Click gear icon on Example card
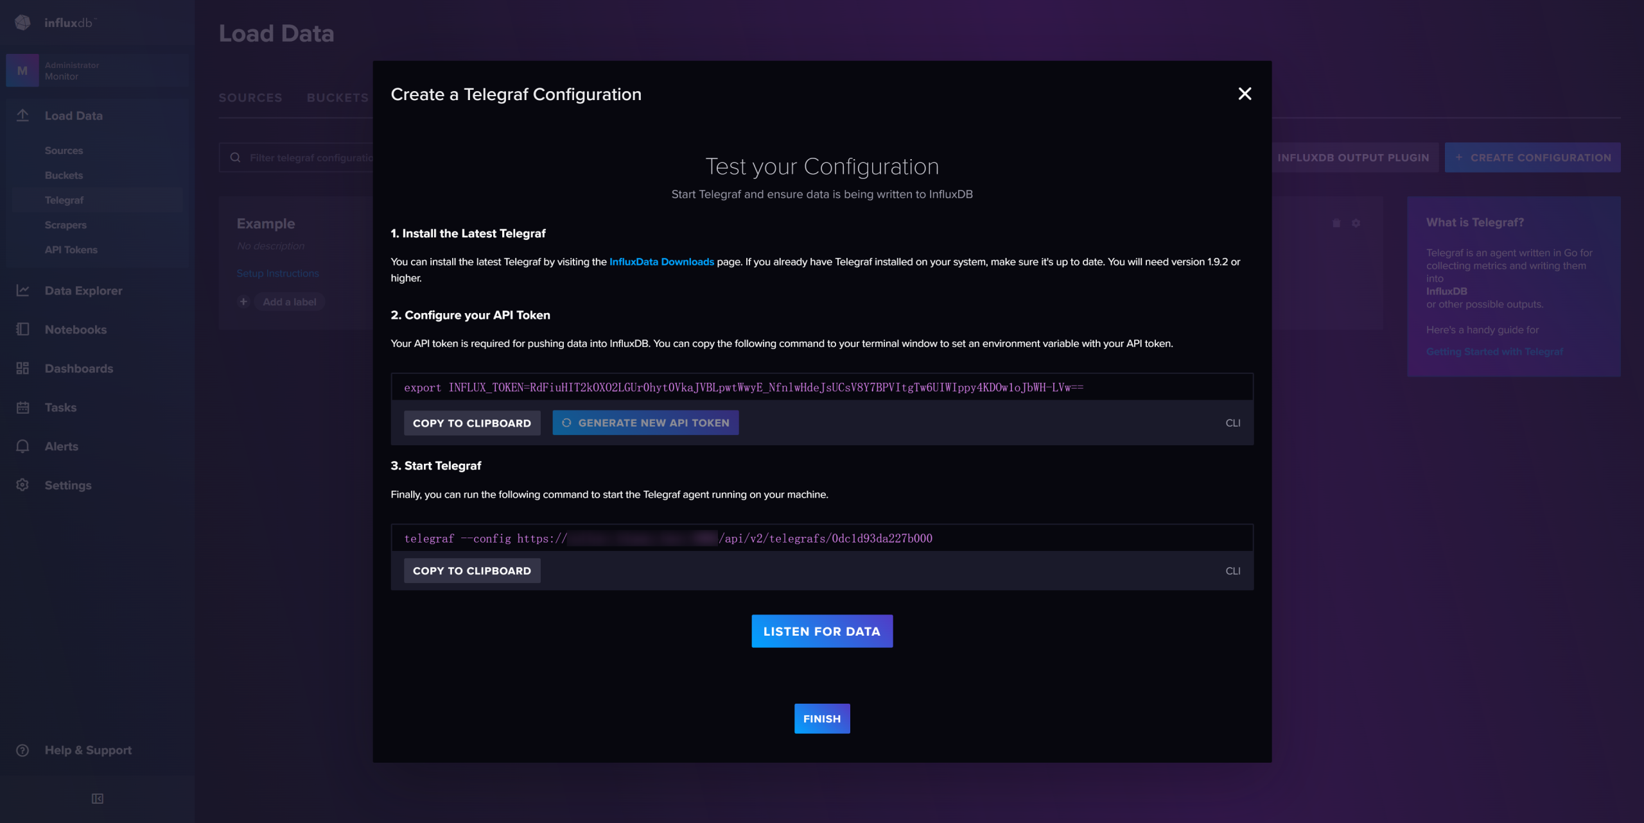 1356,223
